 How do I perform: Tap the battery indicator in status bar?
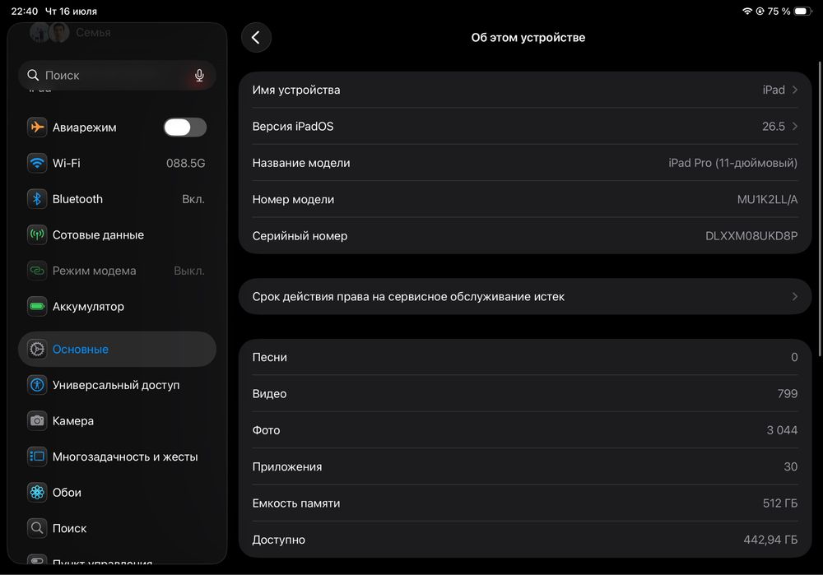tap(802, 11)
